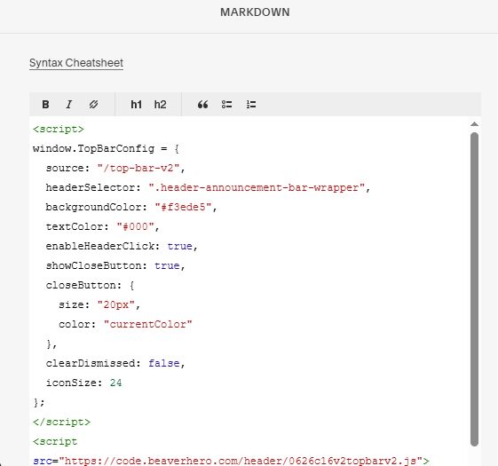The image size is (498, 466).
Task: Click the 'true' value of enableHeaderClick
Action: pos(180,246)
